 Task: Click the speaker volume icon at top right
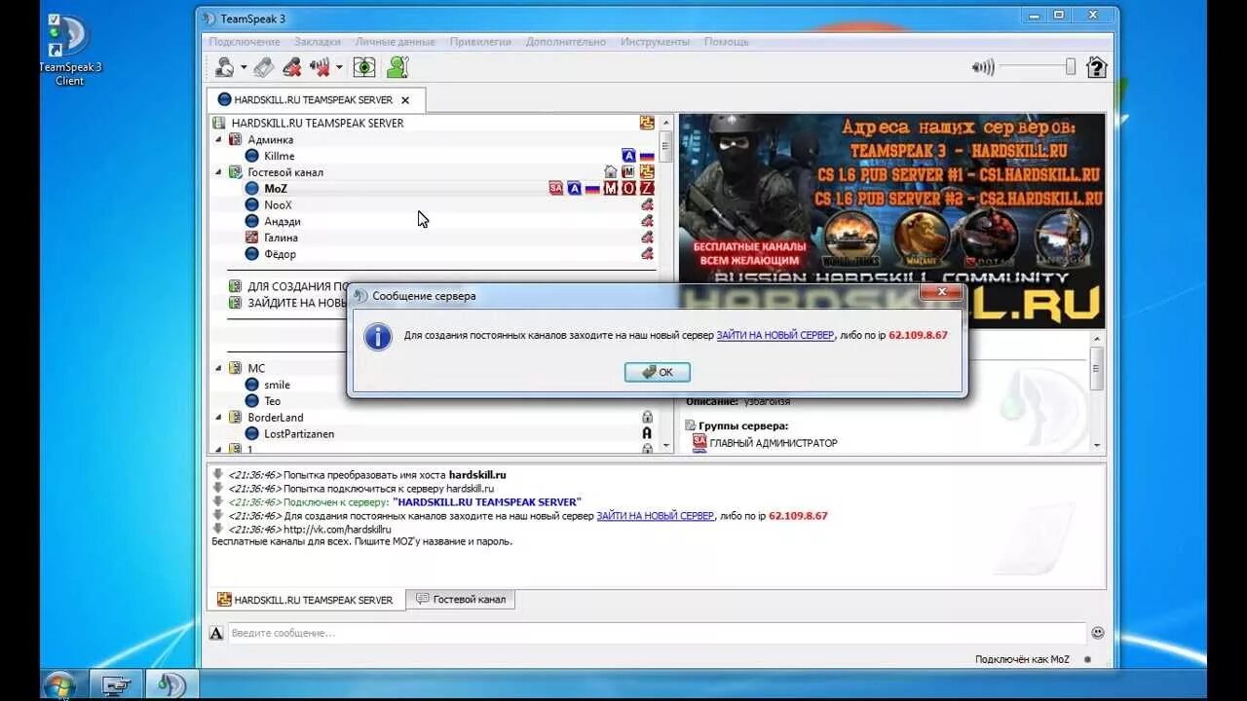983,67
